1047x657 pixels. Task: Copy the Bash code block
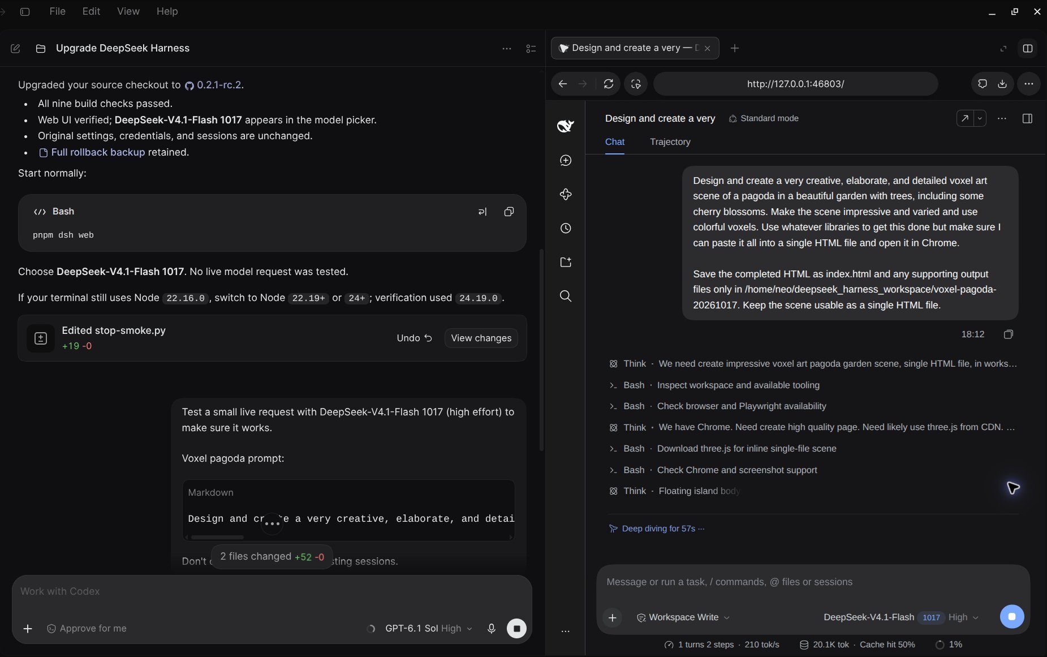tap(509, 212)
